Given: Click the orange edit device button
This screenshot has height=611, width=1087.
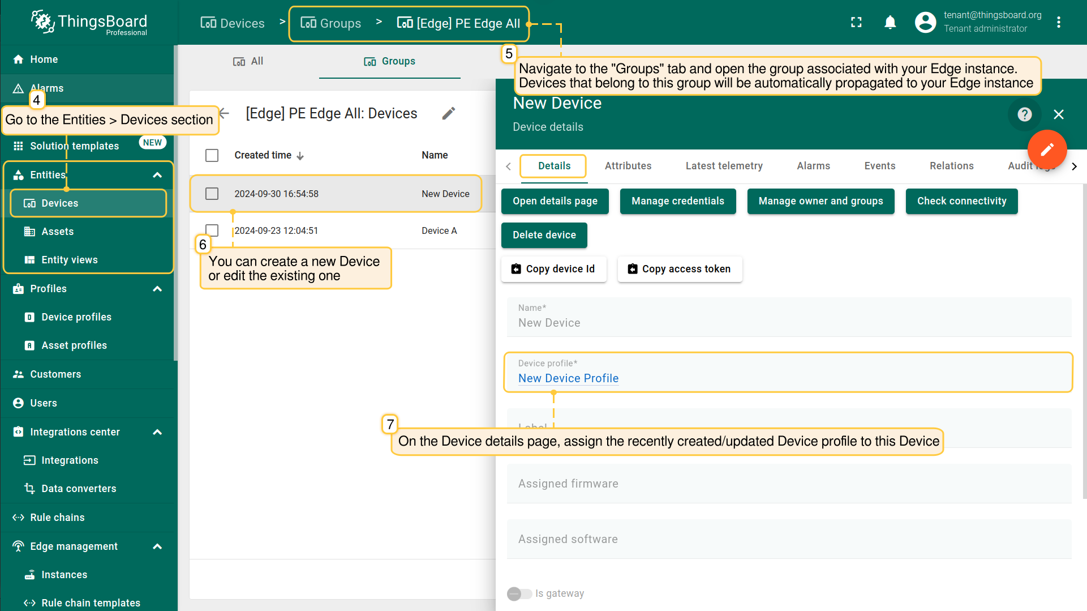Looking at the screenshot, I should pyautogui.click(x=1047, y=149).
